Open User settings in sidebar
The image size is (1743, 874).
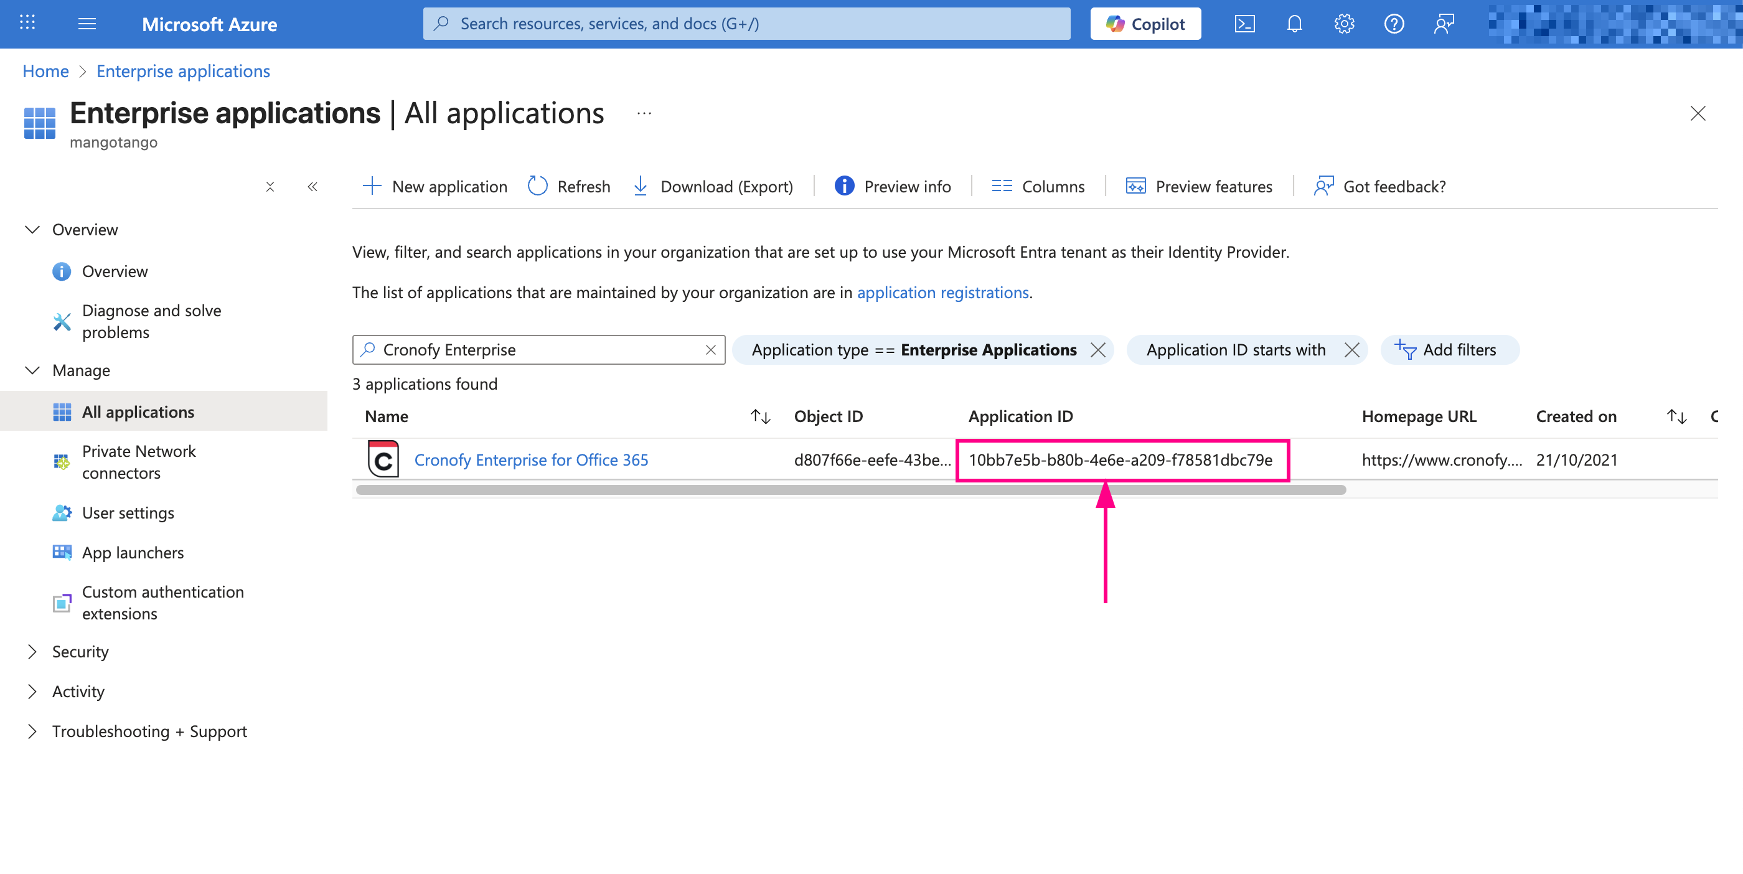click(x=128, y=513)
